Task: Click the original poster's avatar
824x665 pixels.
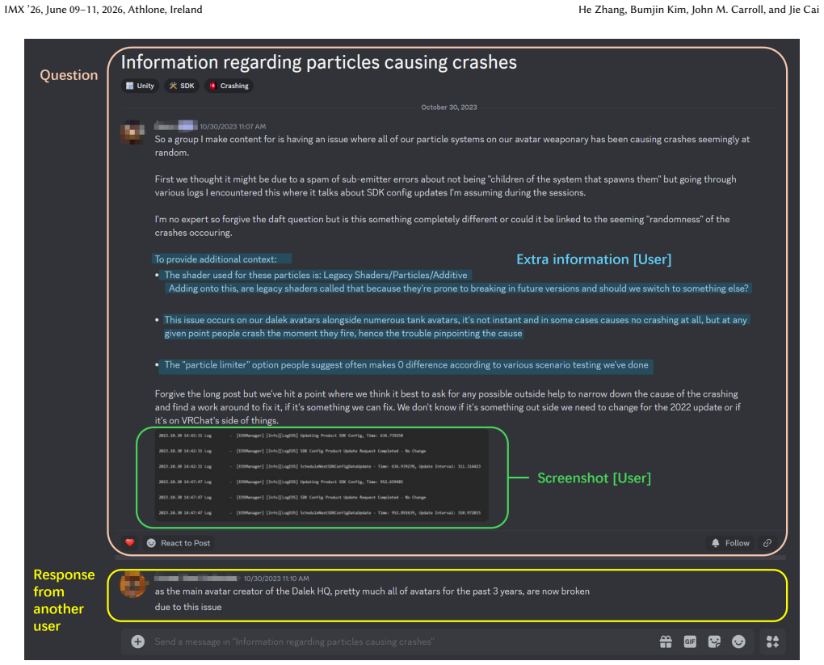Action: (132, 132)
